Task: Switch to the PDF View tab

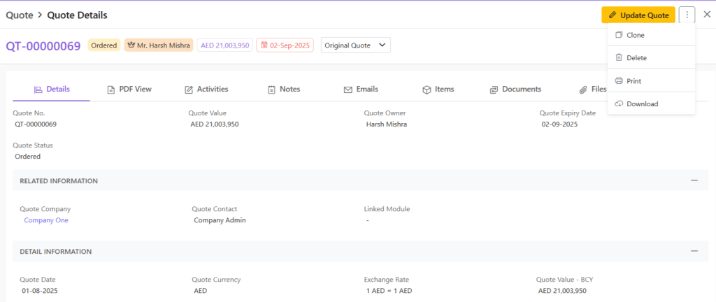Action: click(x=129, y=89)
